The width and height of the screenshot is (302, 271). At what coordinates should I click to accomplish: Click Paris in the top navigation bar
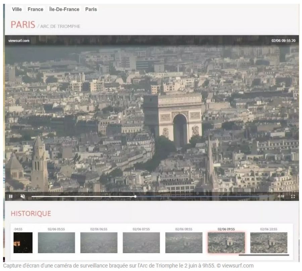(x=91, y=9)
